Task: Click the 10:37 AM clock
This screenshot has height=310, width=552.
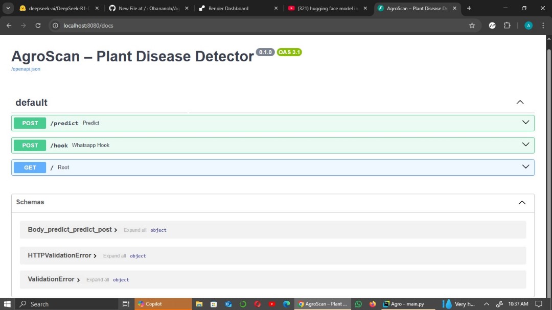Action: coord(518,304)
